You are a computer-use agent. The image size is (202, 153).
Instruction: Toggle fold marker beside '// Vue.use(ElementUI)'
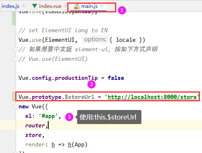coord(16,59)
